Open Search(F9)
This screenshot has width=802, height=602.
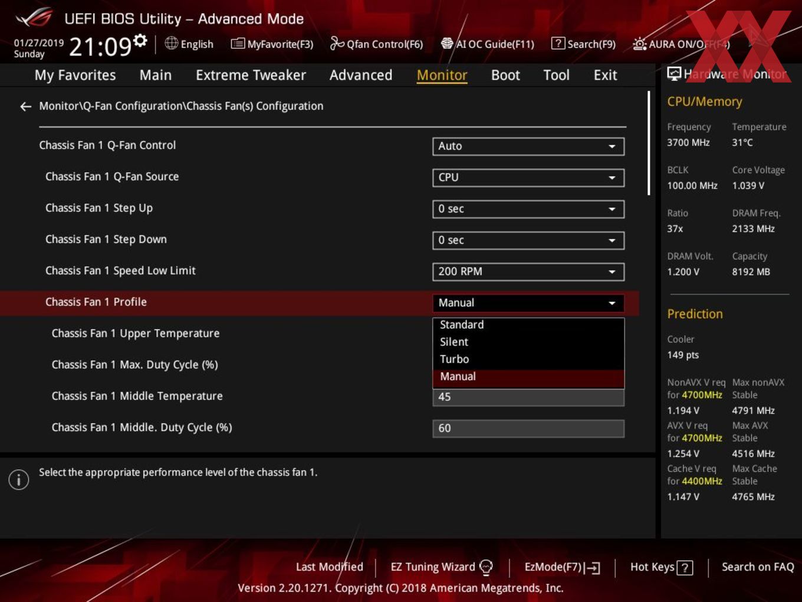583,44
